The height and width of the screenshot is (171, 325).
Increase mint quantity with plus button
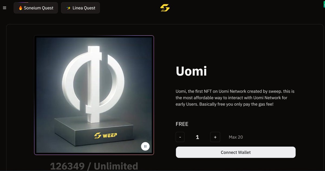[215, 137]
